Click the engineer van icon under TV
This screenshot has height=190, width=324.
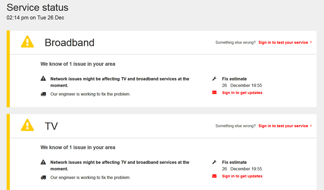pyautogui.click(x=43, y=177)
